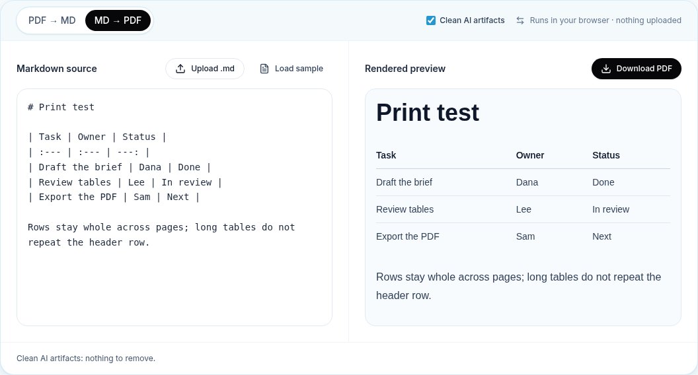The height and width of the screenshot is (375, 698).
Task: Download PDF button label
Action: (644, 69)
